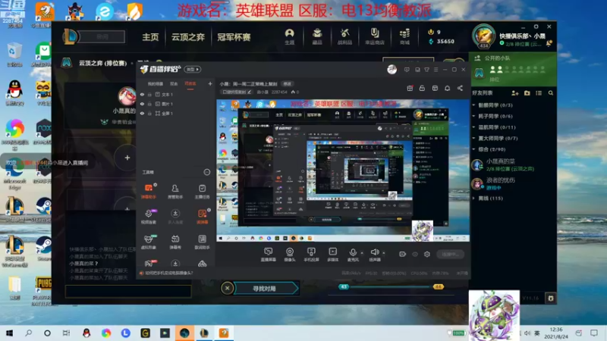Select friend 浪者的忧伤 in friends list
The height and width of the screenshot is (341, 607).
512,183
